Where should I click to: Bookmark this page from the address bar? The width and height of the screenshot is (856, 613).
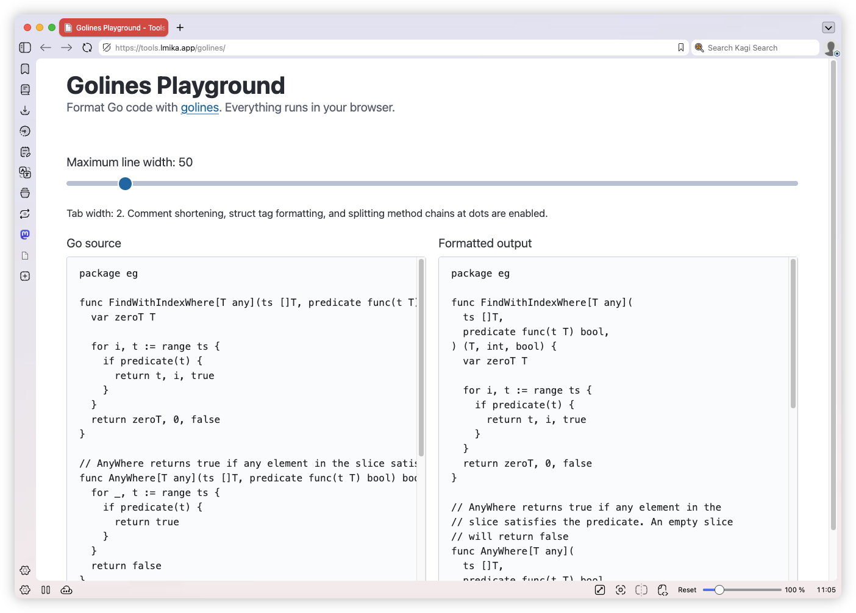click(681, 48)
